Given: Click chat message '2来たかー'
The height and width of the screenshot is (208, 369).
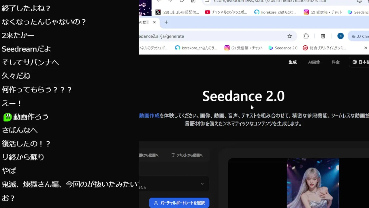Looking at the screenshot, I should [x=18, y=36].
